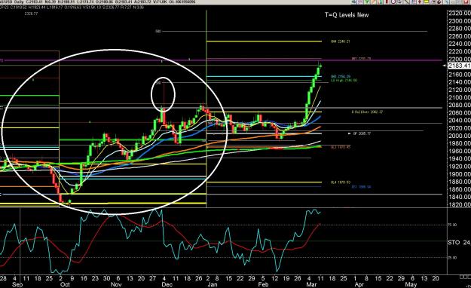
Task: Click the Jan month label on time axis
Action: pyautogui.click(x=212, y=284)
